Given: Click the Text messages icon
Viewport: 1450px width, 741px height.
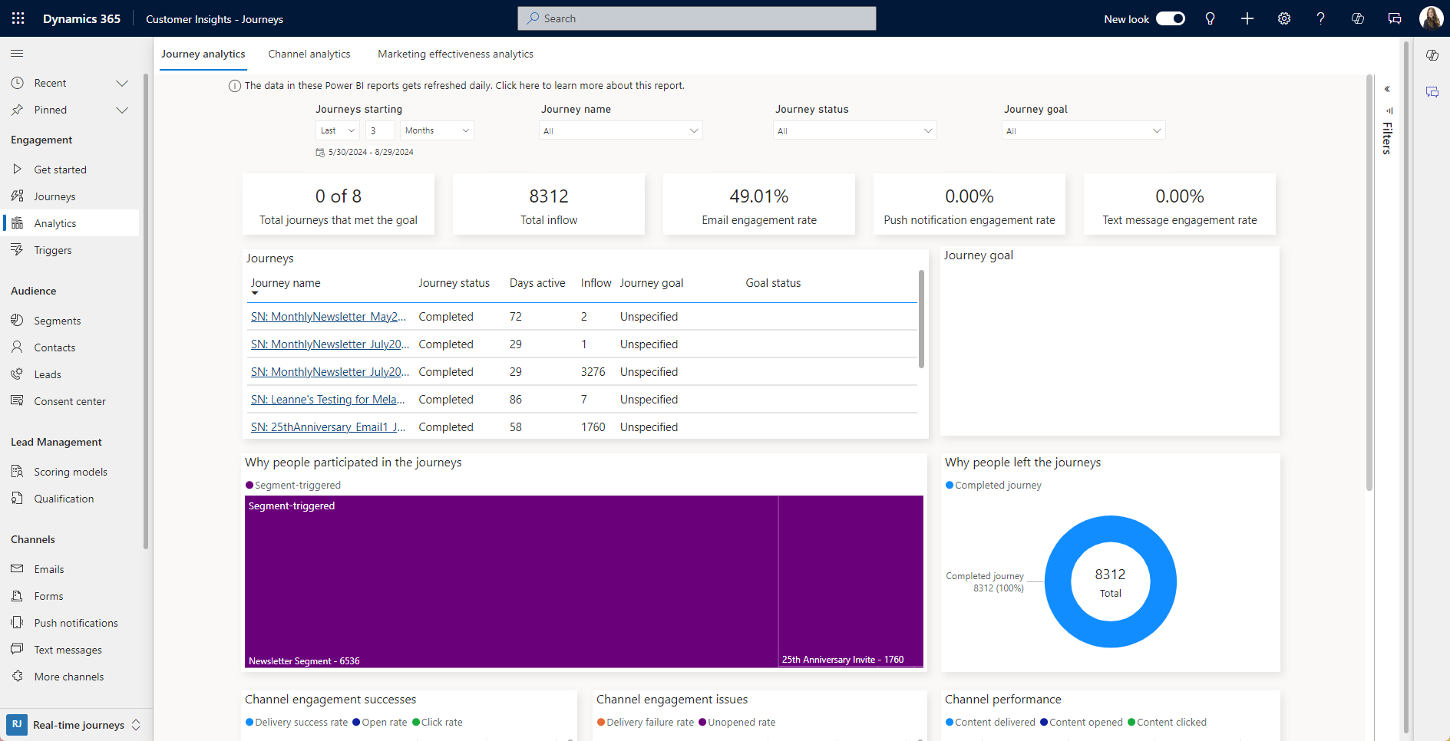Looking at the screenshot, I should (x=17, y=649).
